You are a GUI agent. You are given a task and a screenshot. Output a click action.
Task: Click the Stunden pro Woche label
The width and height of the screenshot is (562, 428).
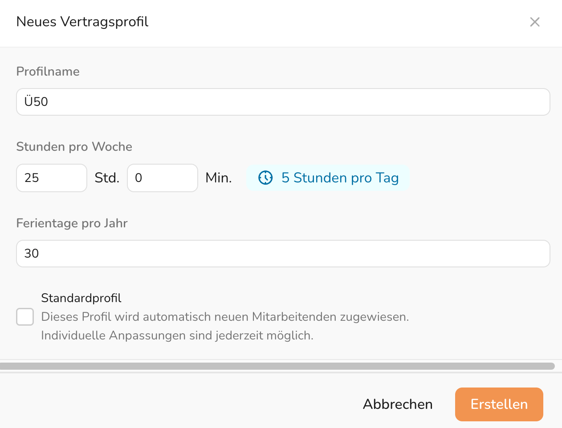(x=74, y=147)
